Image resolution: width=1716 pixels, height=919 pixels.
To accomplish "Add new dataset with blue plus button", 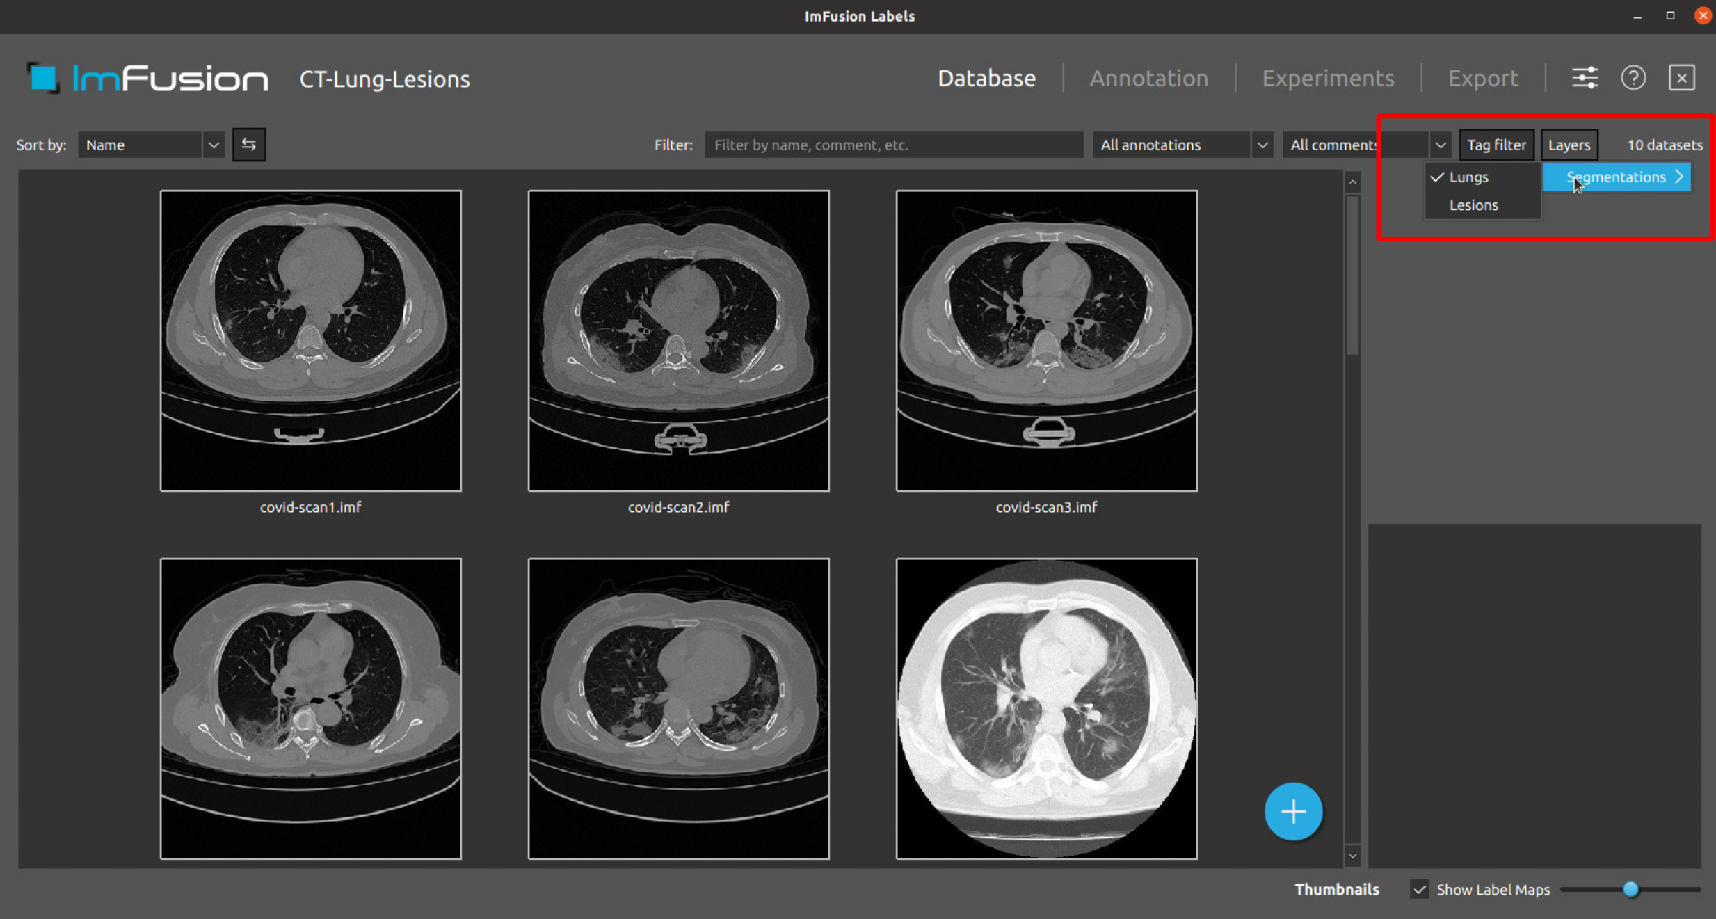I will (x=1293, y=811).
